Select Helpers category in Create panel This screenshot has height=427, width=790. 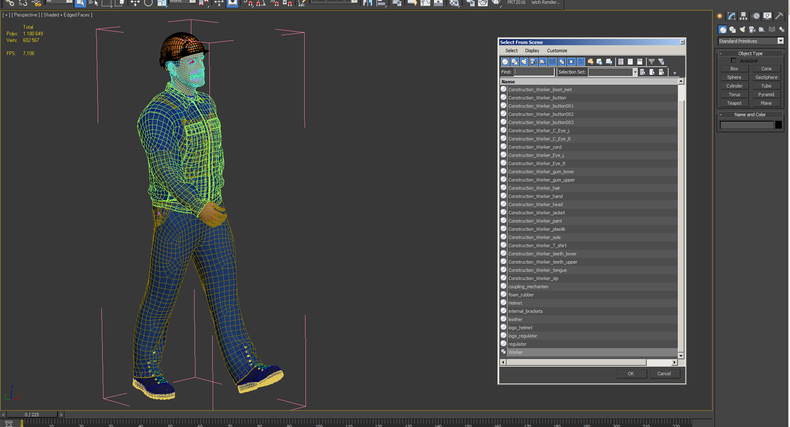762,30
